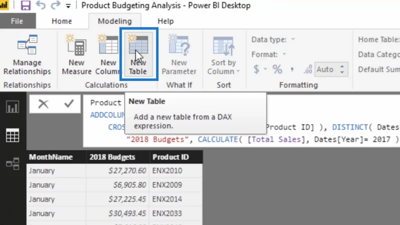Click the $6,905.80 cell

pyautogui.click(x=118, y=185)
